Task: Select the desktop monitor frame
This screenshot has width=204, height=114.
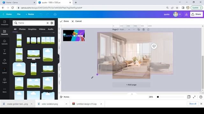Action: [33, 55]
